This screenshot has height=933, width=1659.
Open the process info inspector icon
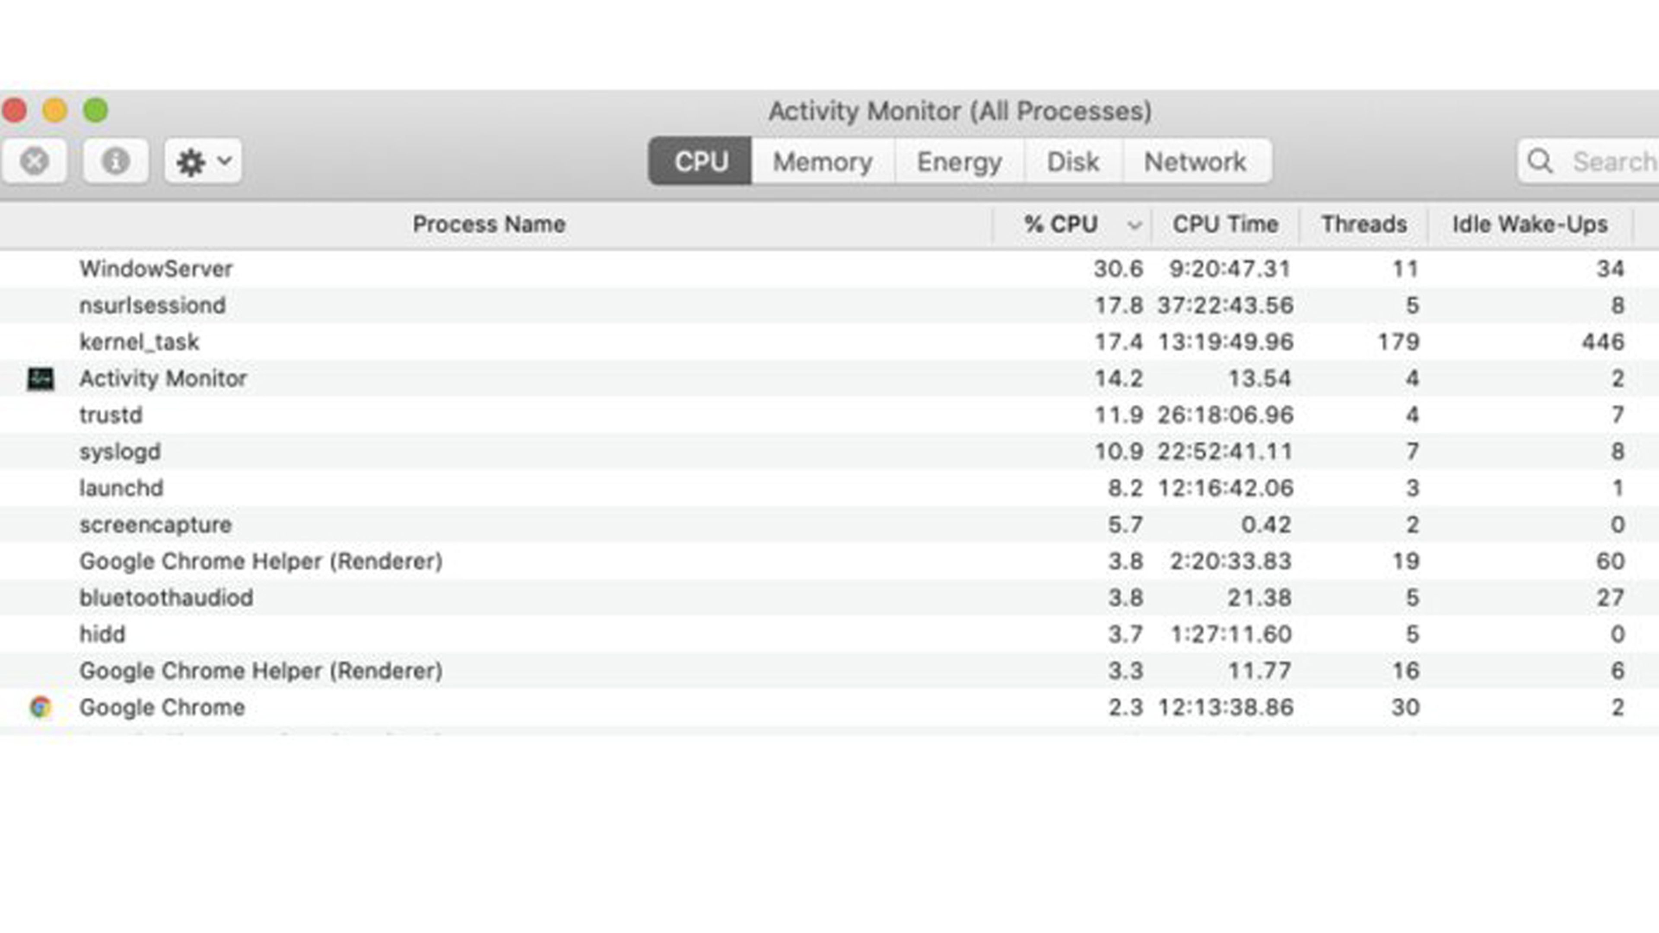pos(116,161)
